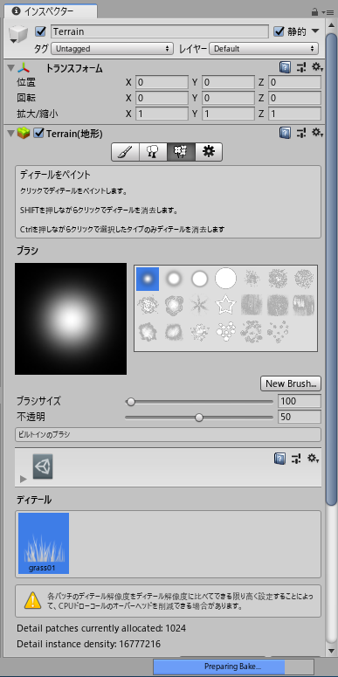Click the scrollbar down arrow

pos(332,650)
